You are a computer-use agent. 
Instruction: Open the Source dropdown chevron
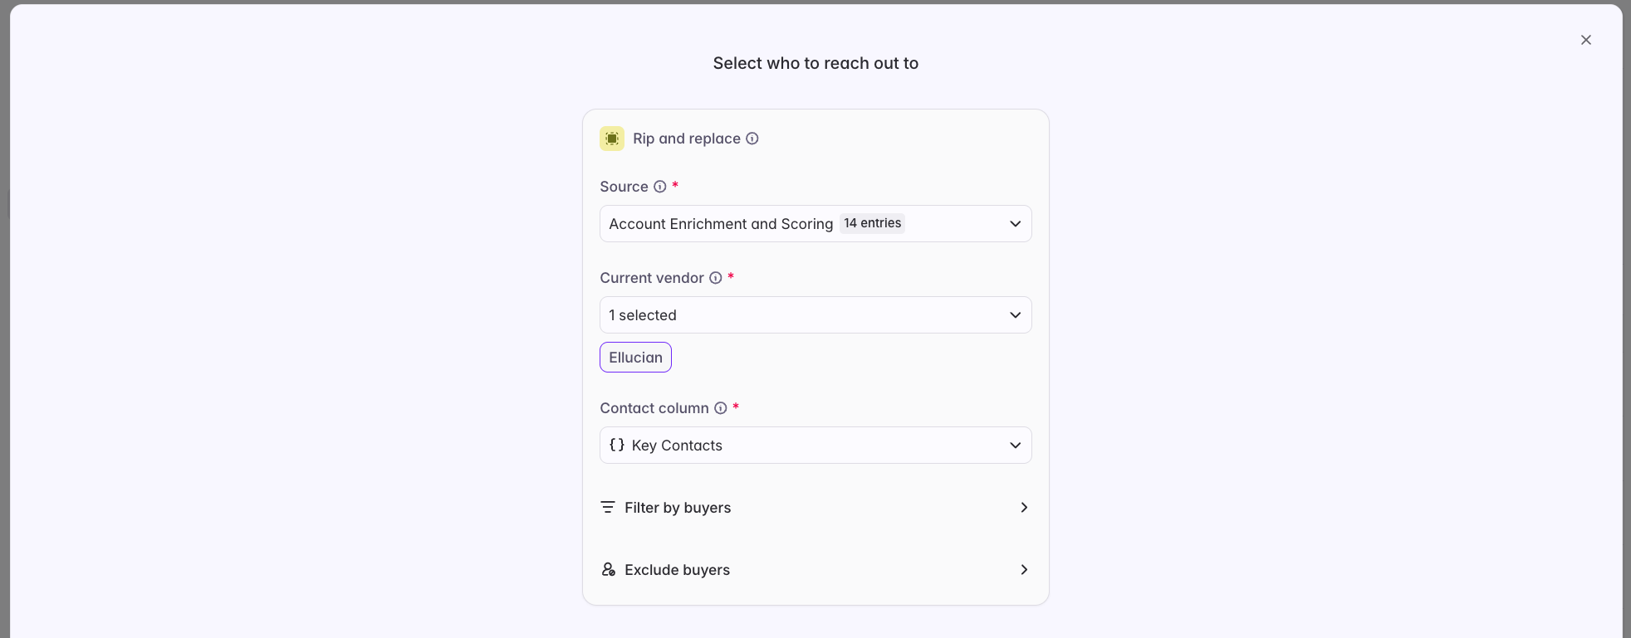1015,224
